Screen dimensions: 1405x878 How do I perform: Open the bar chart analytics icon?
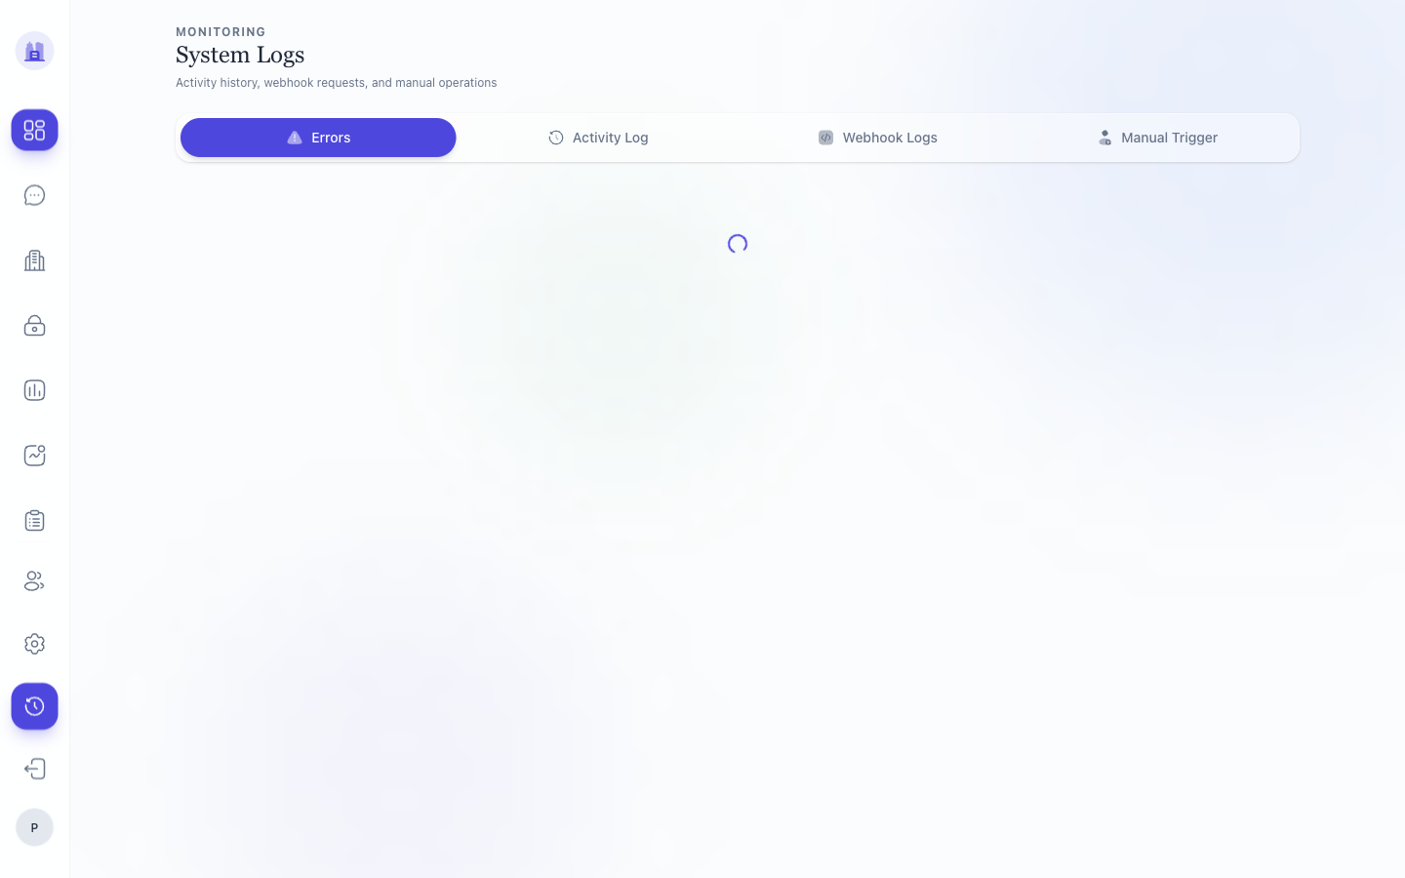coord(34,390)
